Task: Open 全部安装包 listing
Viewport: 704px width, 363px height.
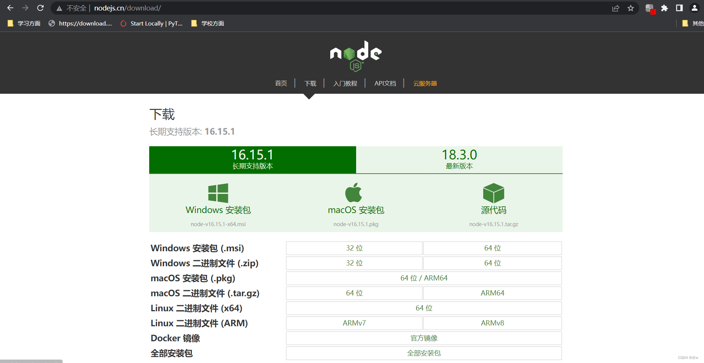Action: pyautogui.click(x=424, y=353)
